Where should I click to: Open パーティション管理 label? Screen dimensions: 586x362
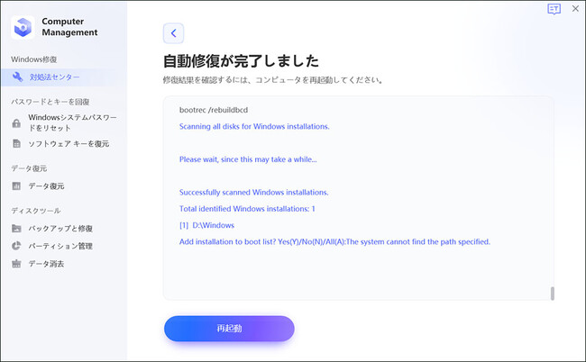click(x=60, y=246)
